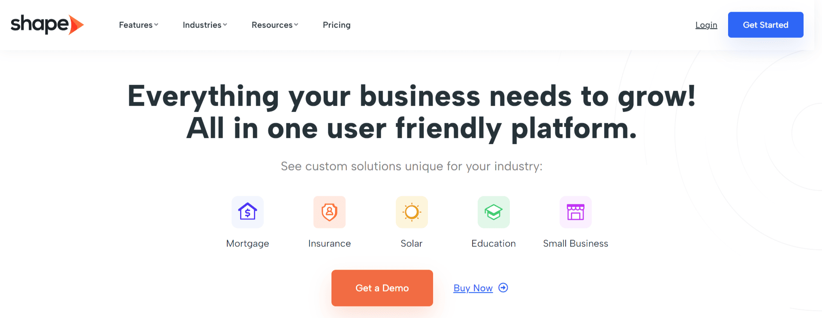Click the Features chevron arrow

pos(156,25)
